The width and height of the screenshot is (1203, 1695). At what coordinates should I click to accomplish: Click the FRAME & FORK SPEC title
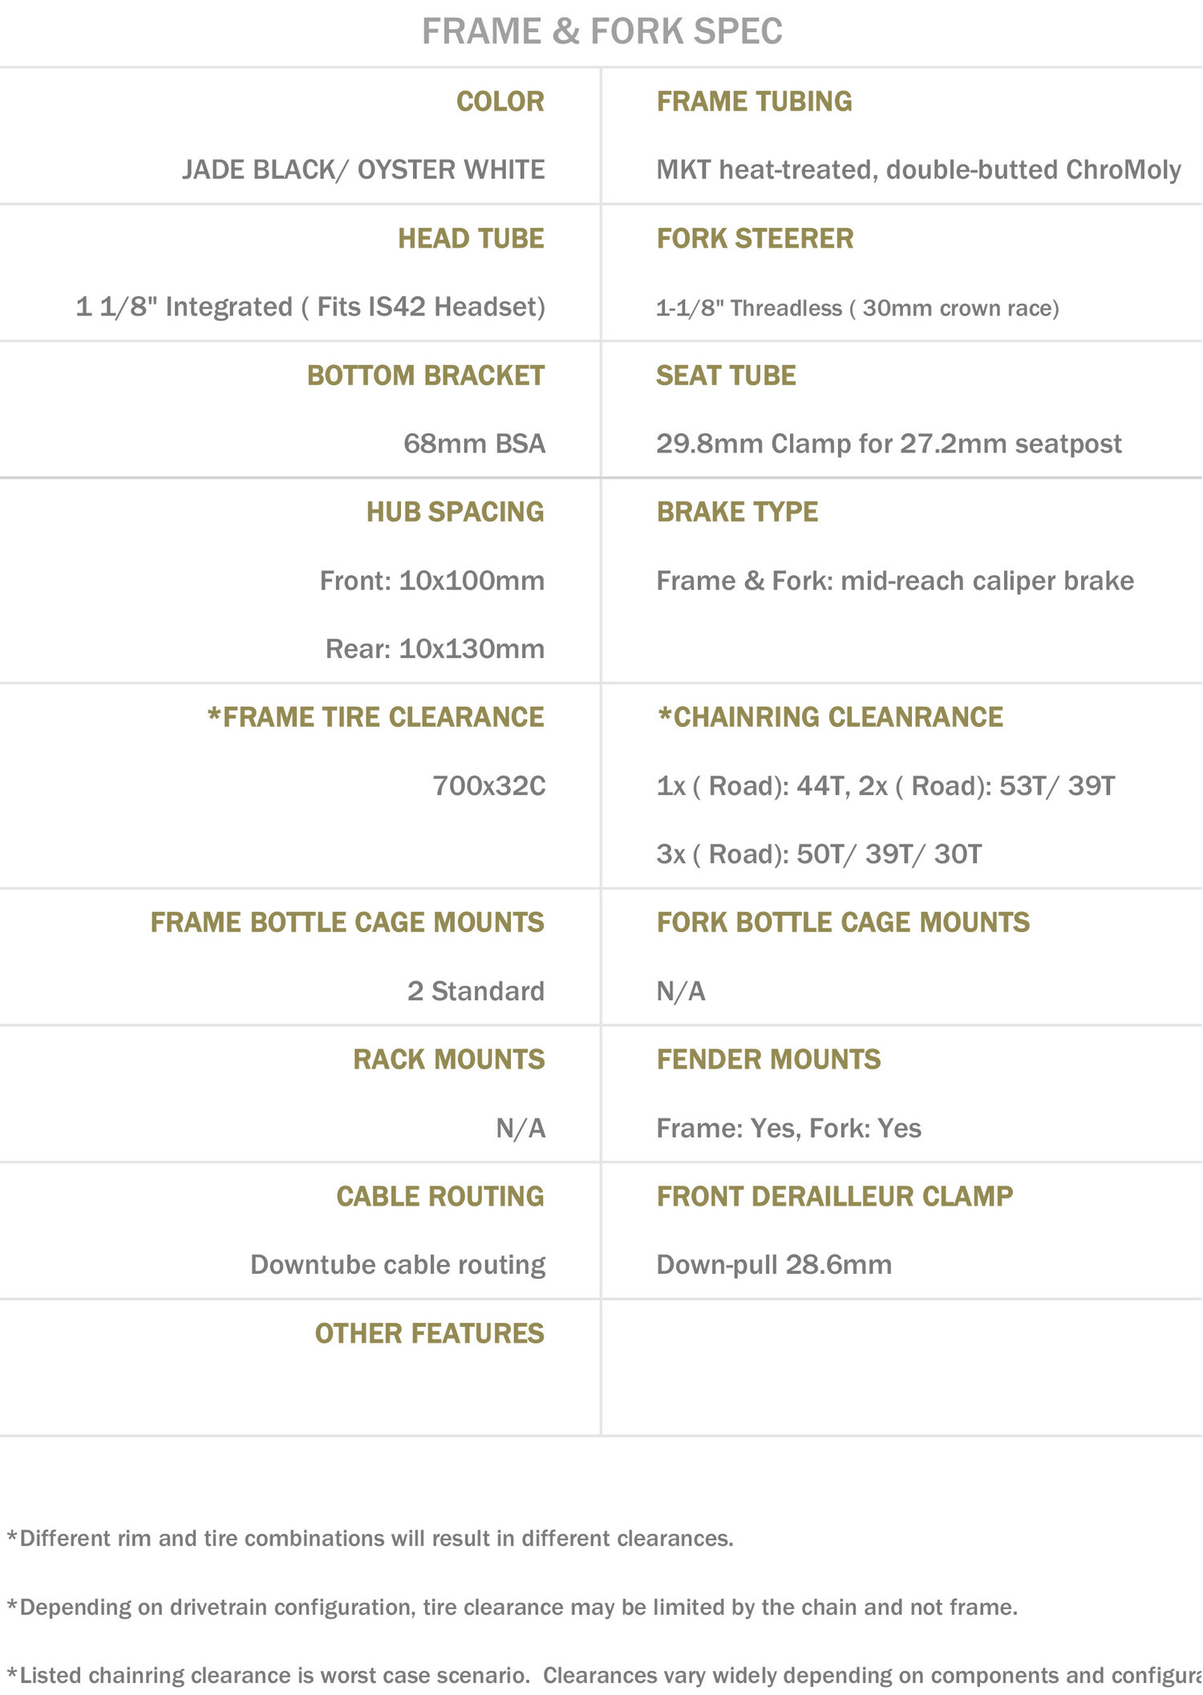tap(601, 32)
